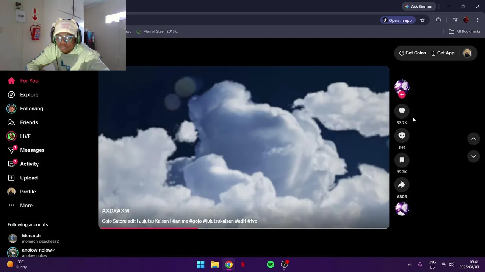Viewport: 485px width, 272px height.
Task: Open the #fyp hashtag
Action: click(x=252, y=221)
